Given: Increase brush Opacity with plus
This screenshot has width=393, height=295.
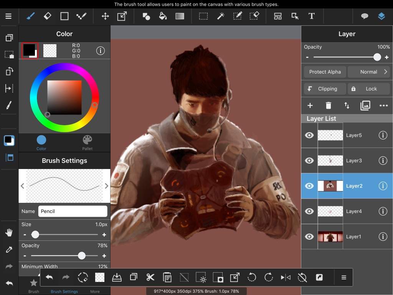Looking at the screenshot, I should 104,256.
